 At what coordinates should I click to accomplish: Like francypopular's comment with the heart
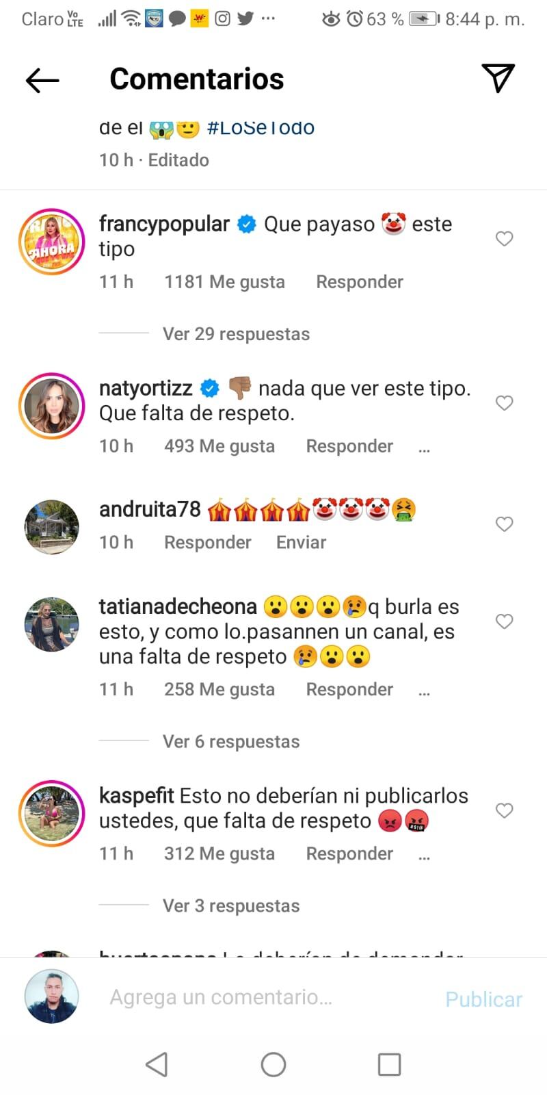[505, 239]
